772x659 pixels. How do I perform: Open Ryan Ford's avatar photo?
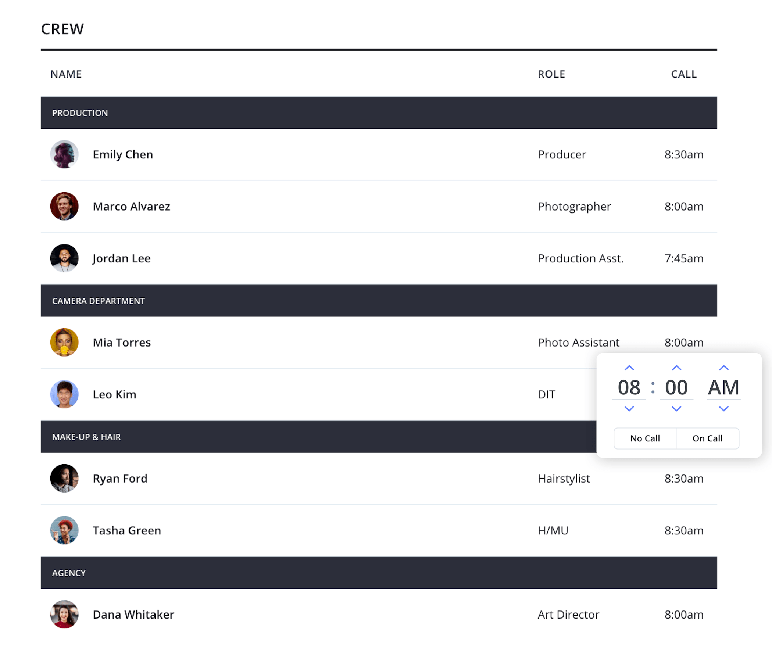(x=64, y=478)
